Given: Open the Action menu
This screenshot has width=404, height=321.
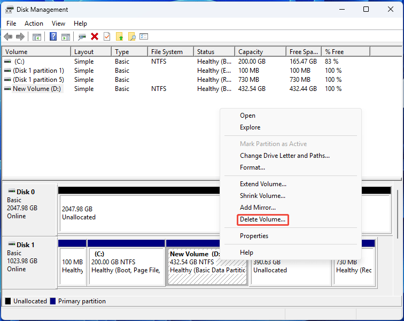Looking at the screenshot, I should point(34,24).
